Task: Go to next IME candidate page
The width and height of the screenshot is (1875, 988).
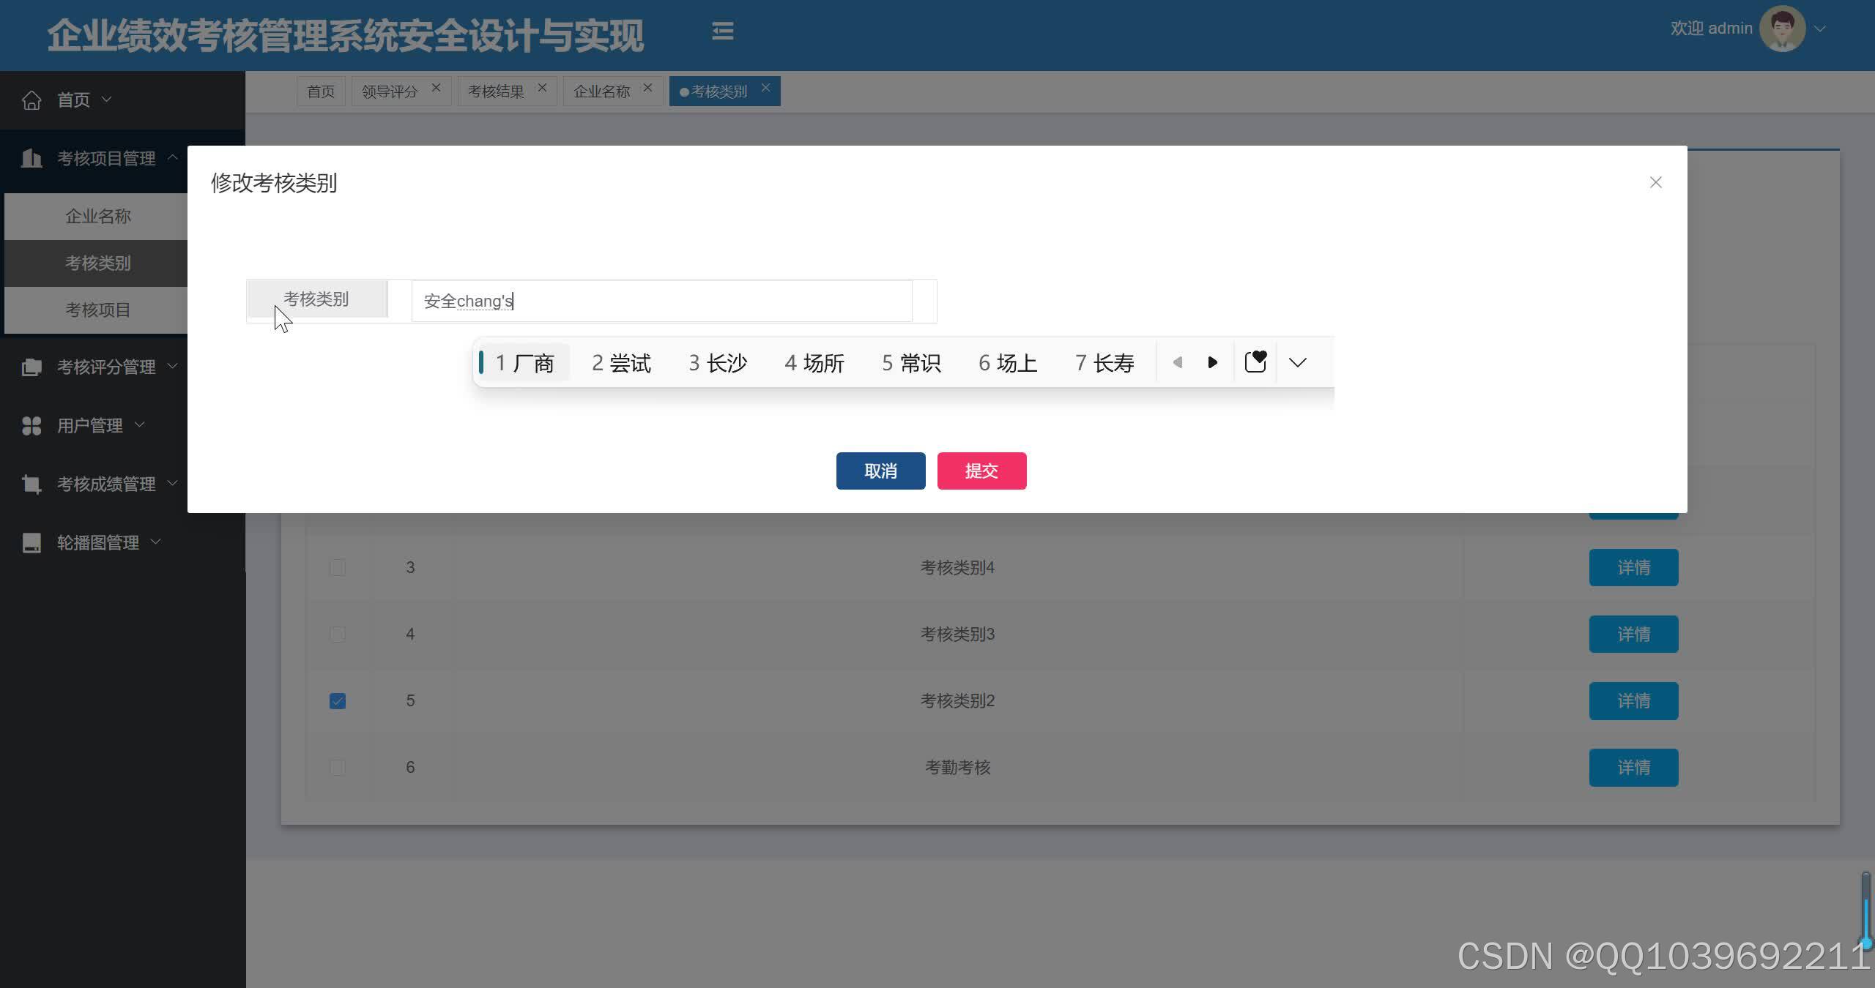Action: pyautogui.click(x=1213, y=362)
